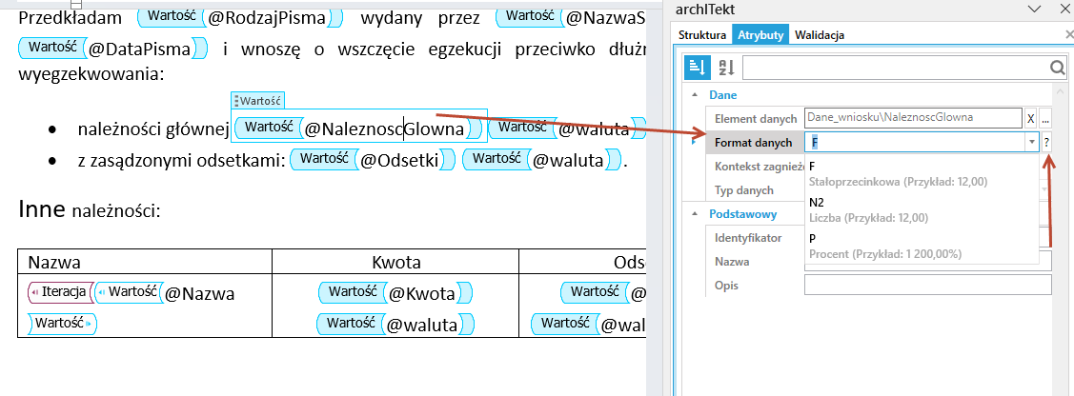Open Format danych dropdown arrow
Screen dimensions: 1074x396
(1031, 142)
